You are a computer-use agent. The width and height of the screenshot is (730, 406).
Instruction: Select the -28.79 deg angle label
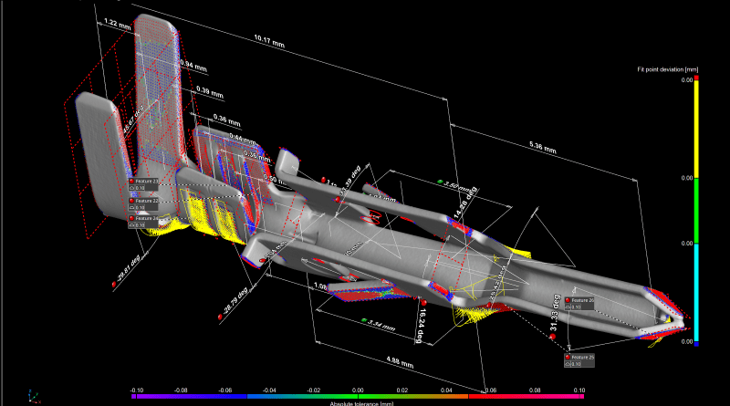[x=235, y=302]
